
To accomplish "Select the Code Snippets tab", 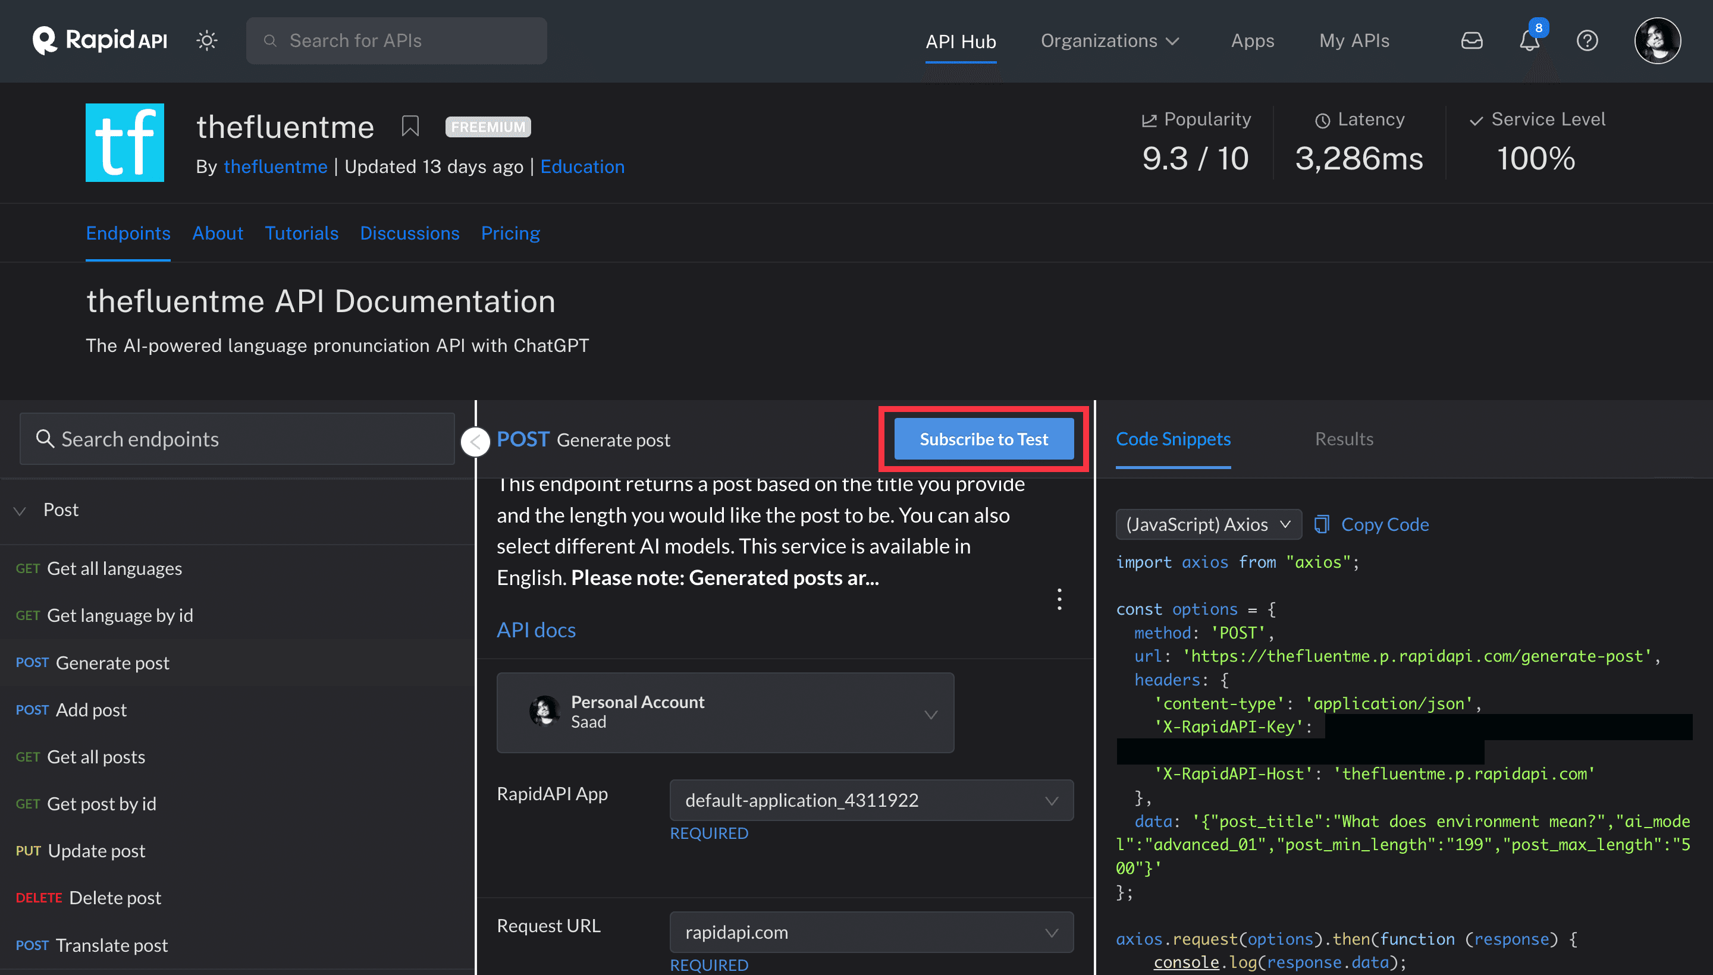I will coord(1173,439).
